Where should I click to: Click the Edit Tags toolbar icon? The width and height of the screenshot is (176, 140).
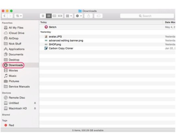tap(98, 16)
